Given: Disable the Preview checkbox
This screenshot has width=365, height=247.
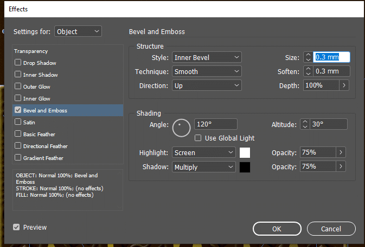Looking at the screenshot, I should coord(17,228).
